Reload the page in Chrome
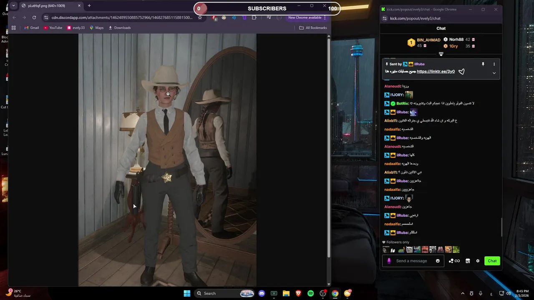Viewport: 534px width, 300px height. [x=34, y=17]
